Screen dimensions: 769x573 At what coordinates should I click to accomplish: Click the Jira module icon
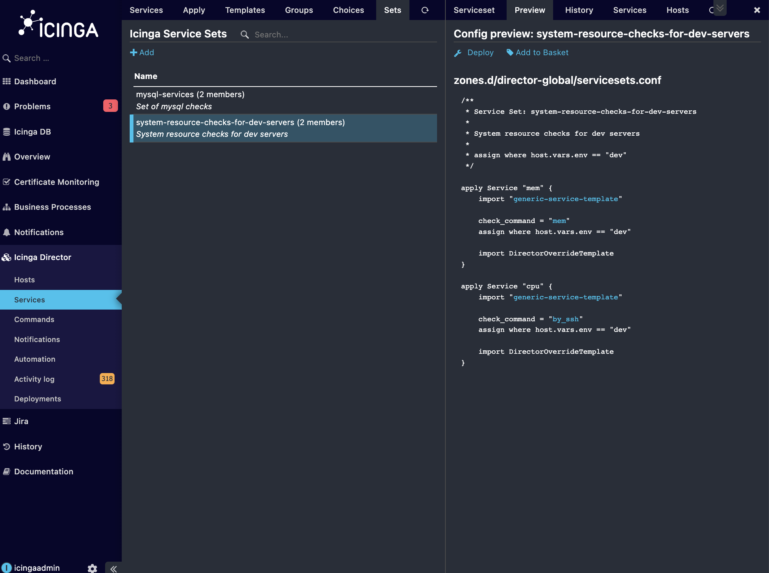click(x=6, y=421)
